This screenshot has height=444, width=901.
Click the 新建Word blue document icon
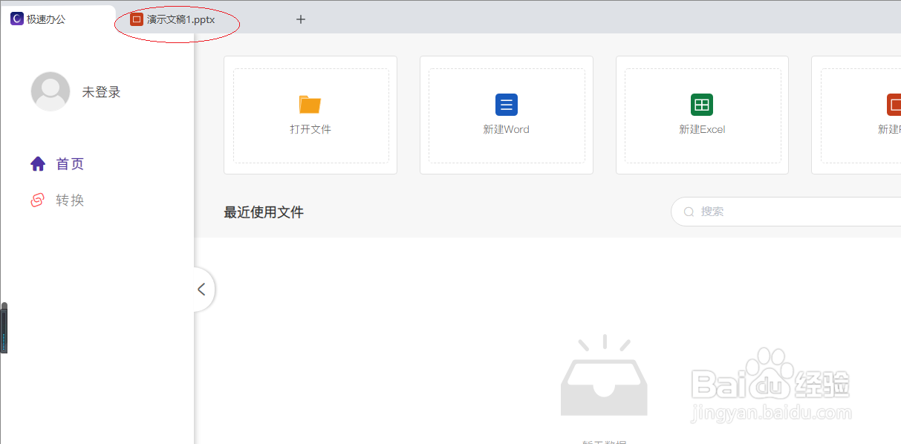tap(506, 105)
